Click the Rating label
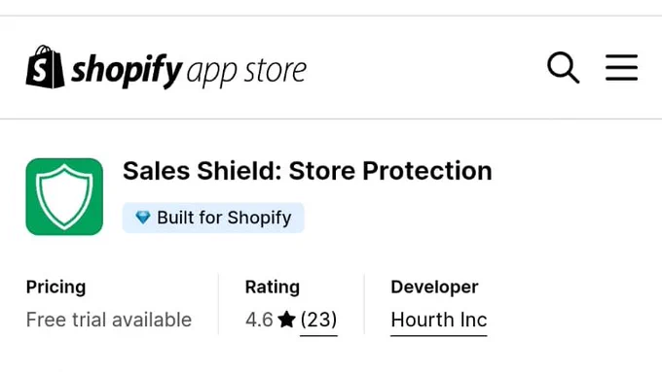The width and height of the screenshot is (662, 372). [x=273, y=287]
